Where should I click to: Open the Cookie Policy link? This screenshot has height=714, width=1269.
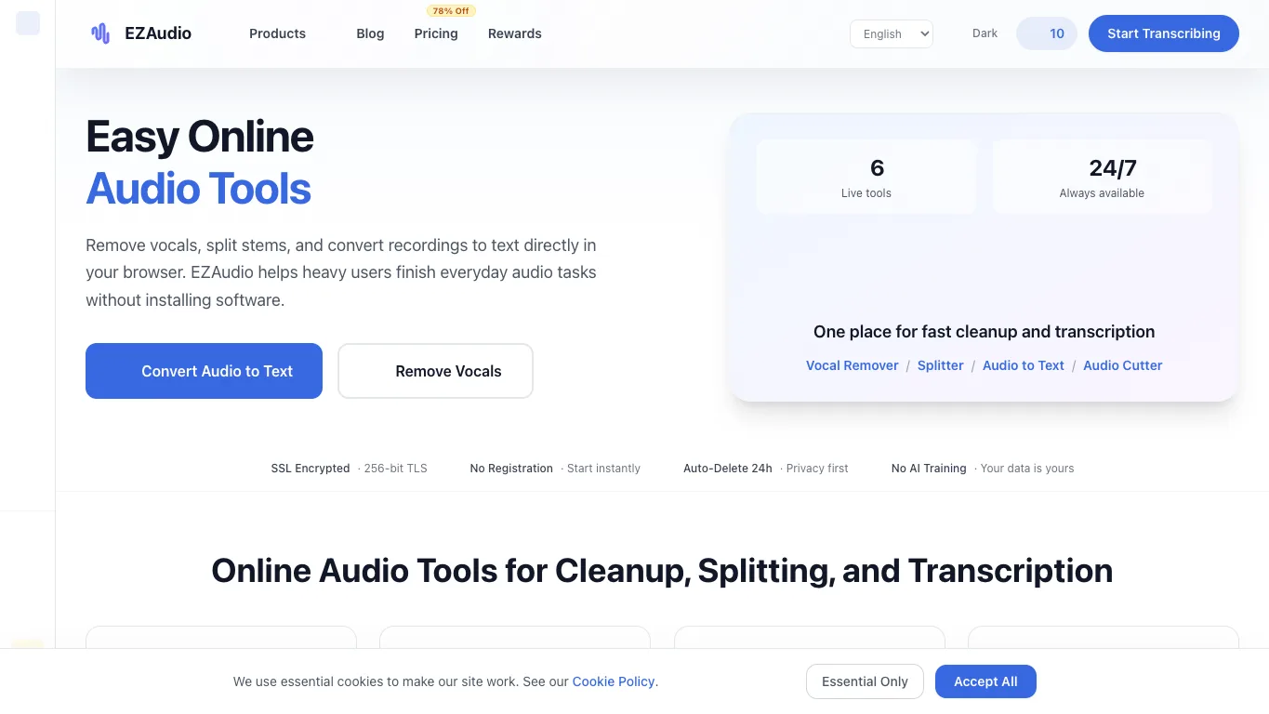pyautogui.click(x=614, y=681)
